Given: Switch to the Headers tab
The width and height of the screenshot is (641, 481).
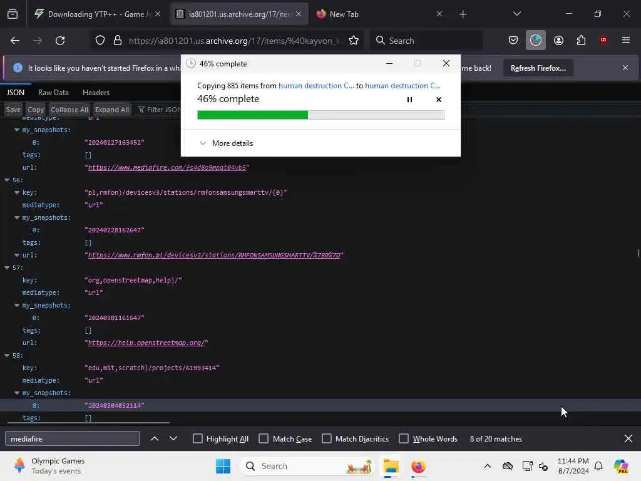Looking at the screenshot, I should [x=96, y=93].
